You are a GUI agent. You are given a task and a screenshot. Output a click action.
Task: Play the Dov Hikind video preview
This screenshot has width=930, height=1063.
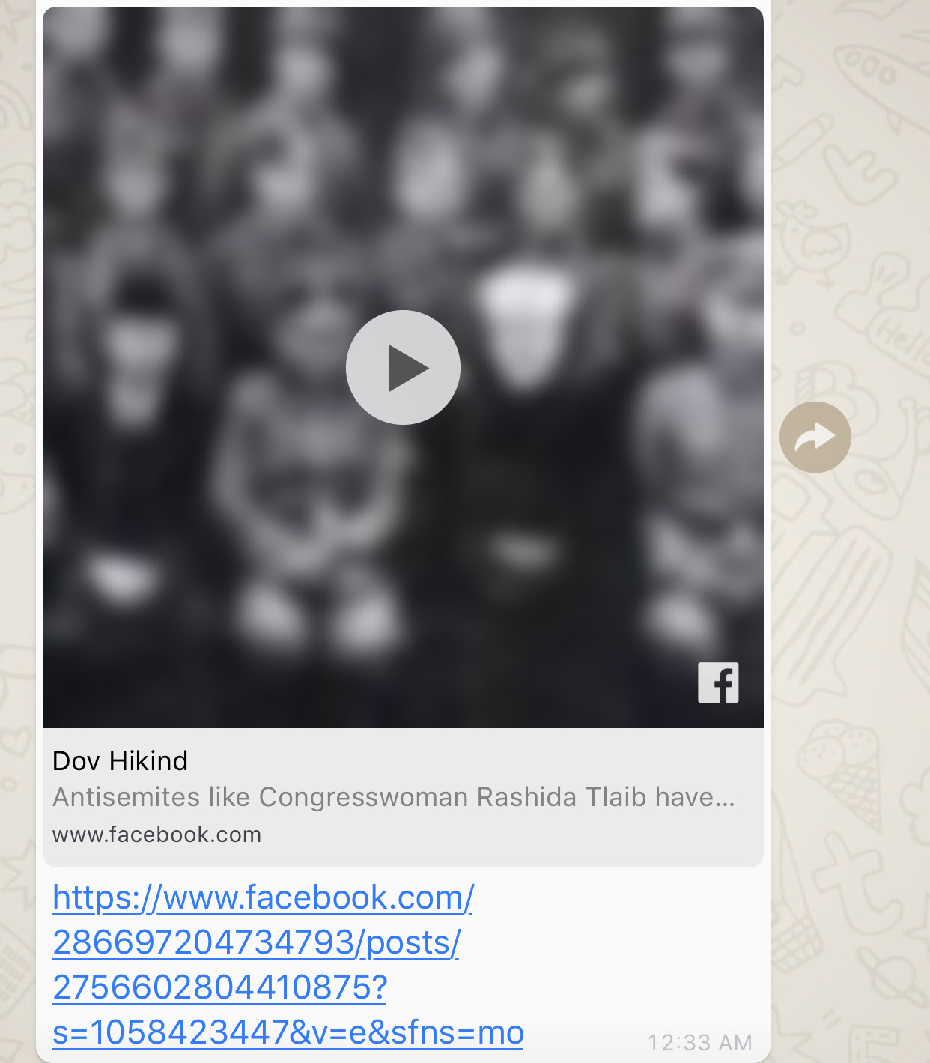(403, 367)
